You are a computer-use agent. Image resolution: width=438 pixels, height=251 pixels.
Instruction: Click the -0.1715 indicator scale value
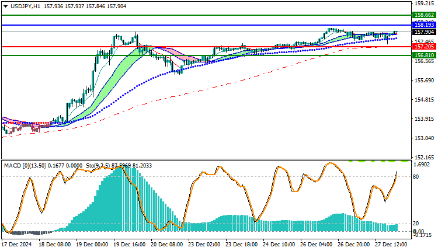422,235
